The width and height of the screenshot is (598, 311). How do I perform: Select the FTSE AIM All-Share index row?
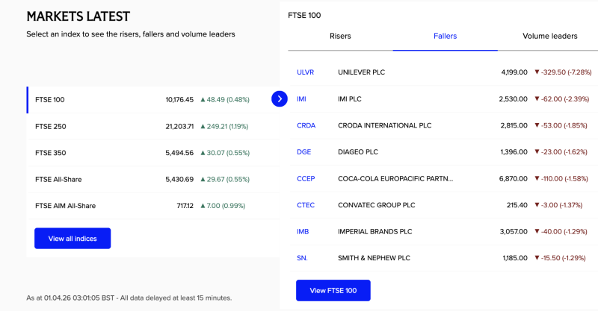pyautogui.click(x=153, y=206)
